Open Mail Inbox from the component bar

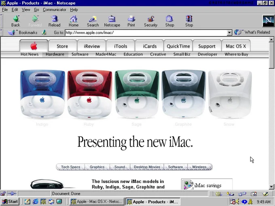[x=230, y=194]
